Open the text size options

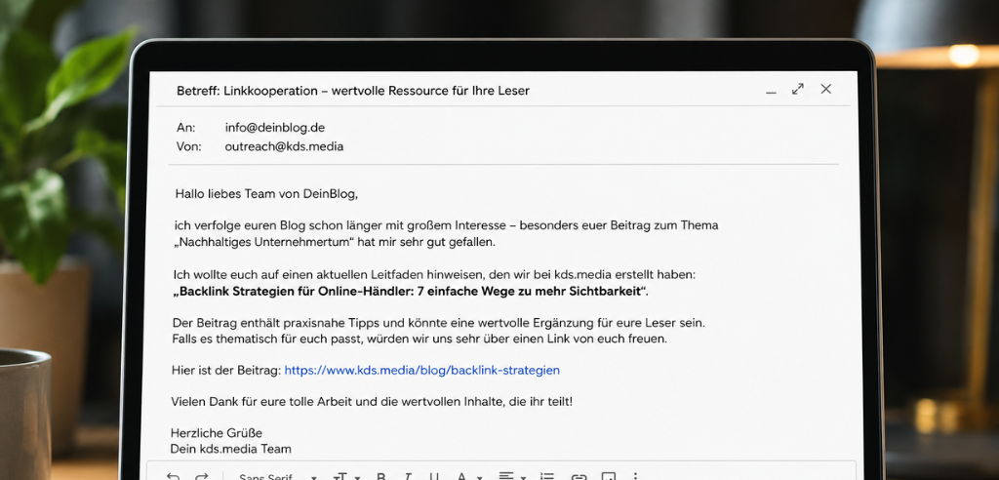point(346,477)
